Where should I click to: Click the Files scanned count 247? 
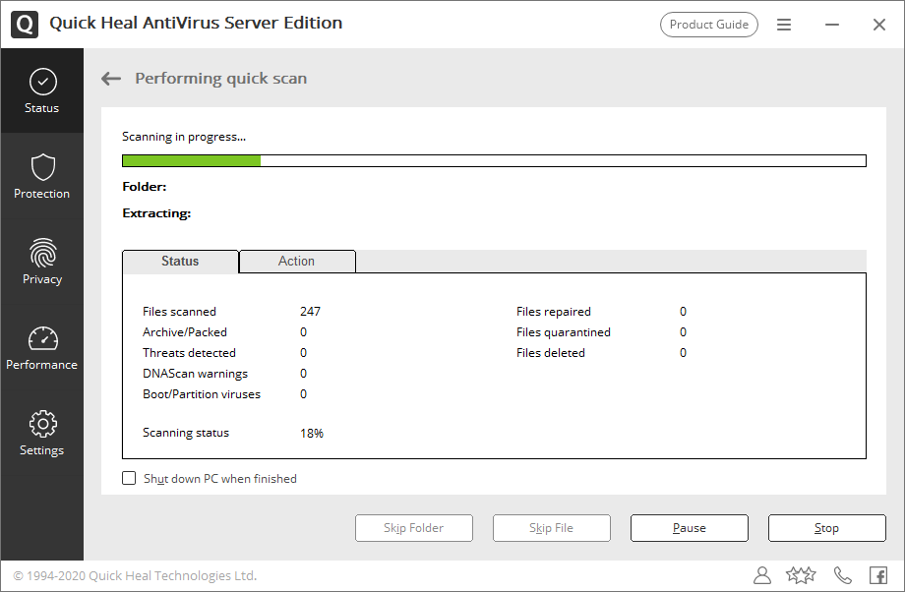[310, 312]
